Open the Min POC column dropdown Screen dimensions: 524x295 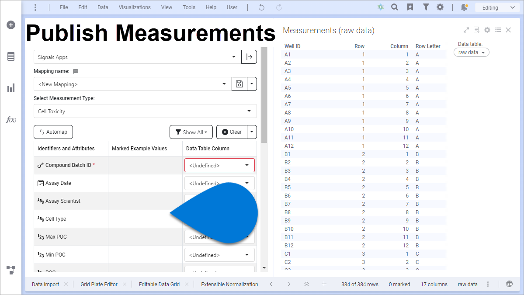[x=219, y=255]
